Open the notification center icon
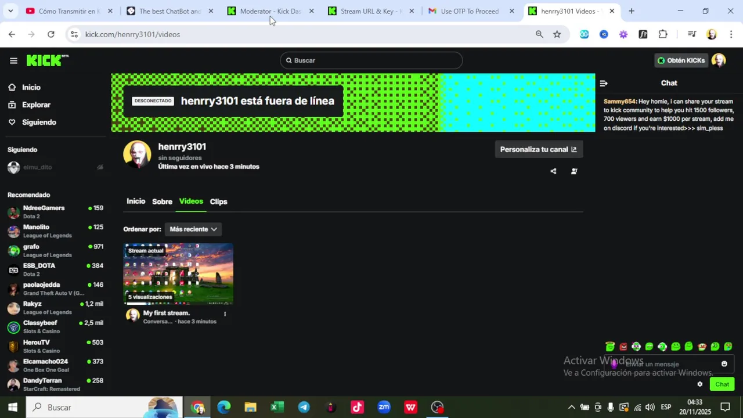The height and width of the screenshot is (418, 743). [x=725, y=407]
